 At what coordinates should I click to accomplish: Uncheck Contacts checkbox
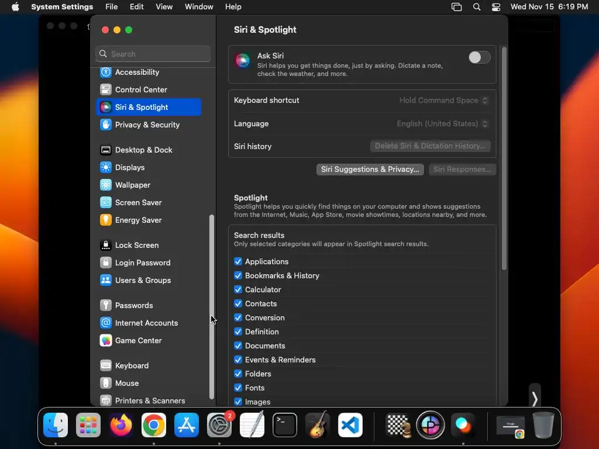[x=238, y=303]
